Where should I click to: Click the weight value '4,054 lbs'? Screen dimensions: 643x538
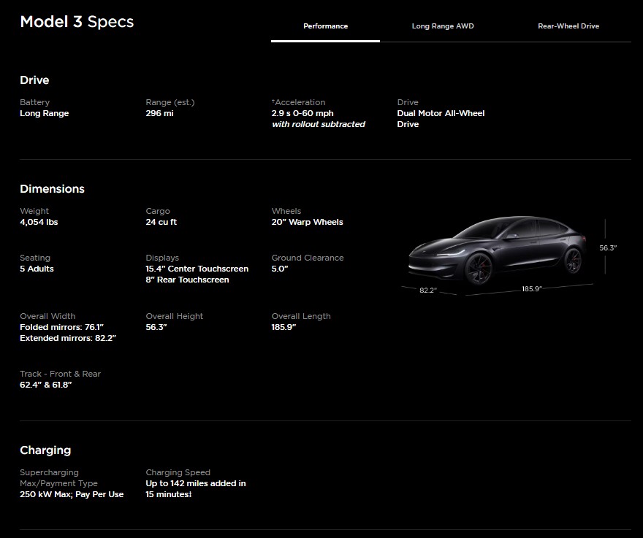pyautogui.click(x=39, y=222)
